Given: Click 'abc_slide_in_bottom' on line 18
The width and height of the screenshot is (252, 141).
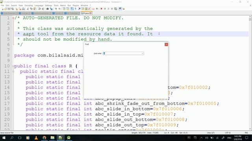Looking at the screenshot, I should pyautogui.click(x=122, y=109).
